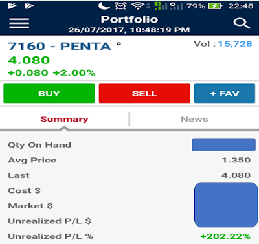Tap the search magnifier icon

click(x=242, y=23)
